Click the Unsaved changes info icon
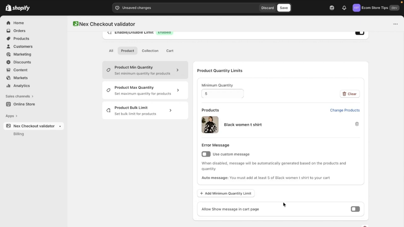Screen dimensions: 404x227 pyautogui.click(x=117, y=8)
